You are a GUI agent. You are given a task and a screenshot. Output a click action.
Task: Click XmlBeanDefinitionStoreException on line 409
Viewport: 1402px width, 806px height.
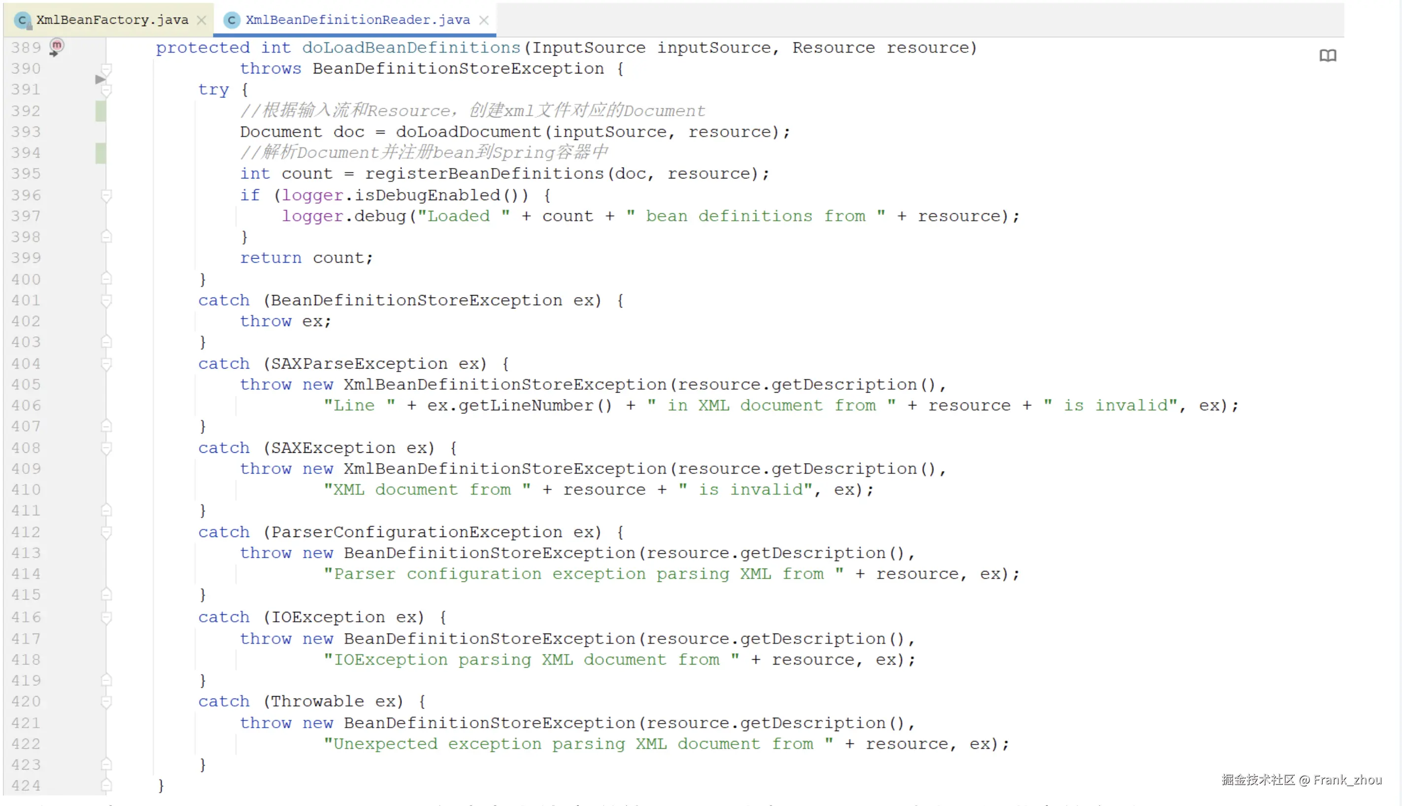point(505,469)
